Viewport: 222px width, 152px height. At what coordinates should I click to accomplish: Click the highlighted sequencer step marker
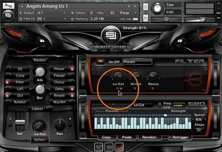(x=165, y=115)
